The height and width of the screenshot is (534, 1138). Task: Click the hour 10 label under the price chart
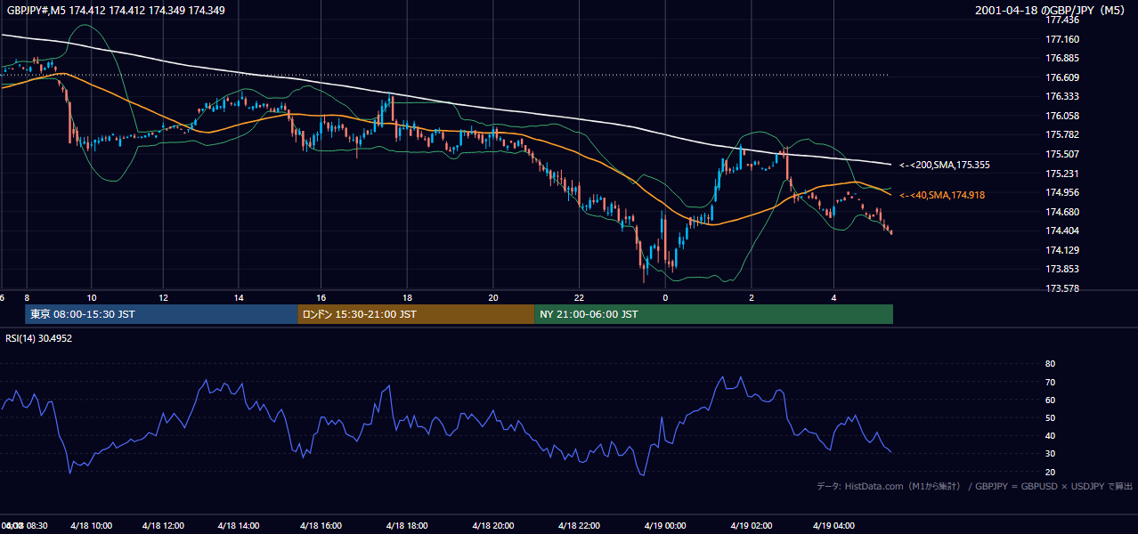click(x=92, y=297)
